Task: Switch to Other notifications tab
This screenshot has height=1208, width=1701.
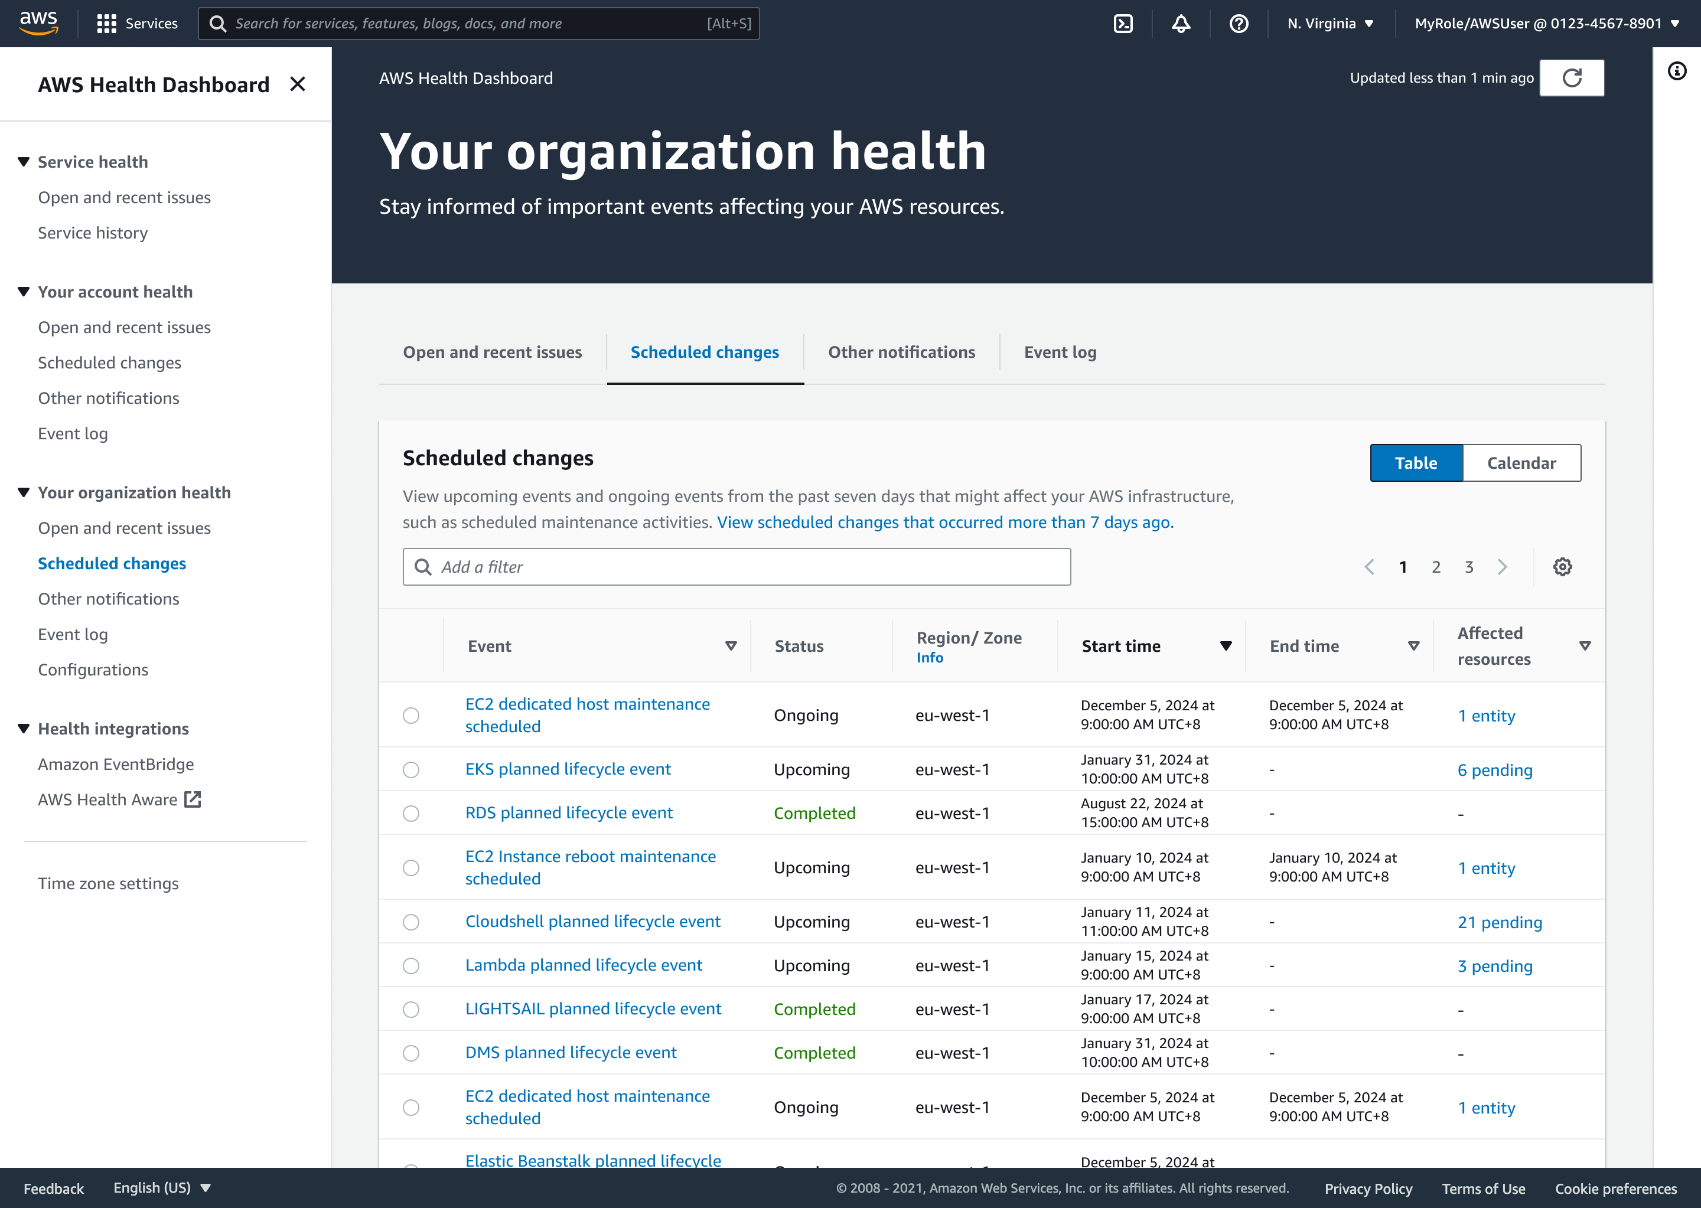Action: [901, 352]
